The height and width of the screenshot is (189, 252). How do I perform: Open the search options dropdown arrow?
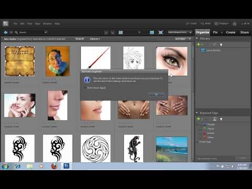(x=46, y=32)
